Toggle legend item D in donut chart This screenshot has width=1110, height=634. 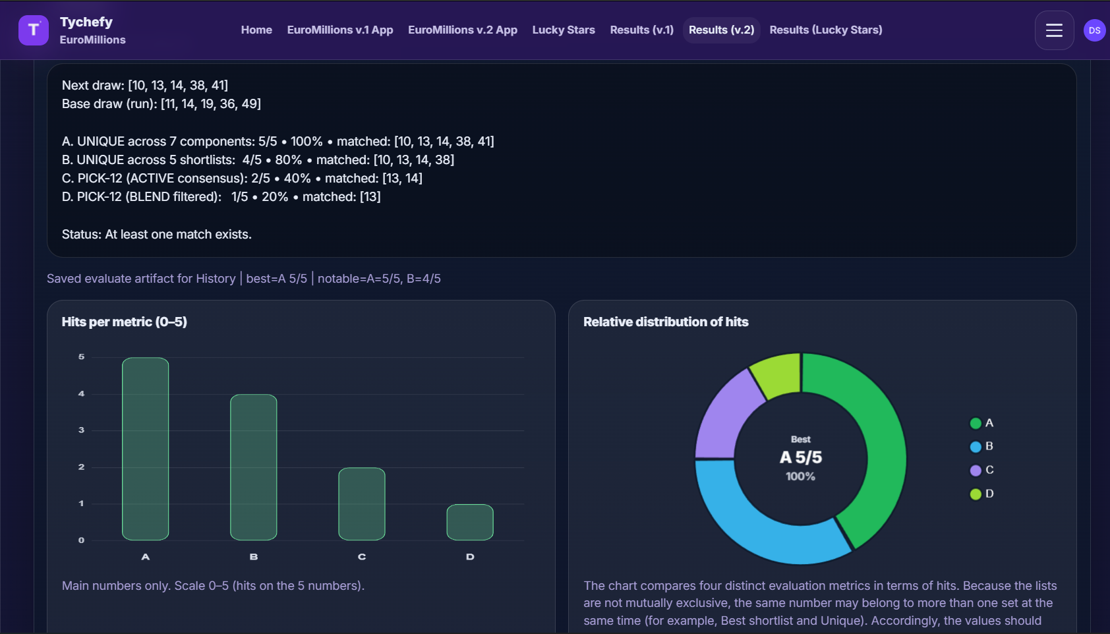981,494
